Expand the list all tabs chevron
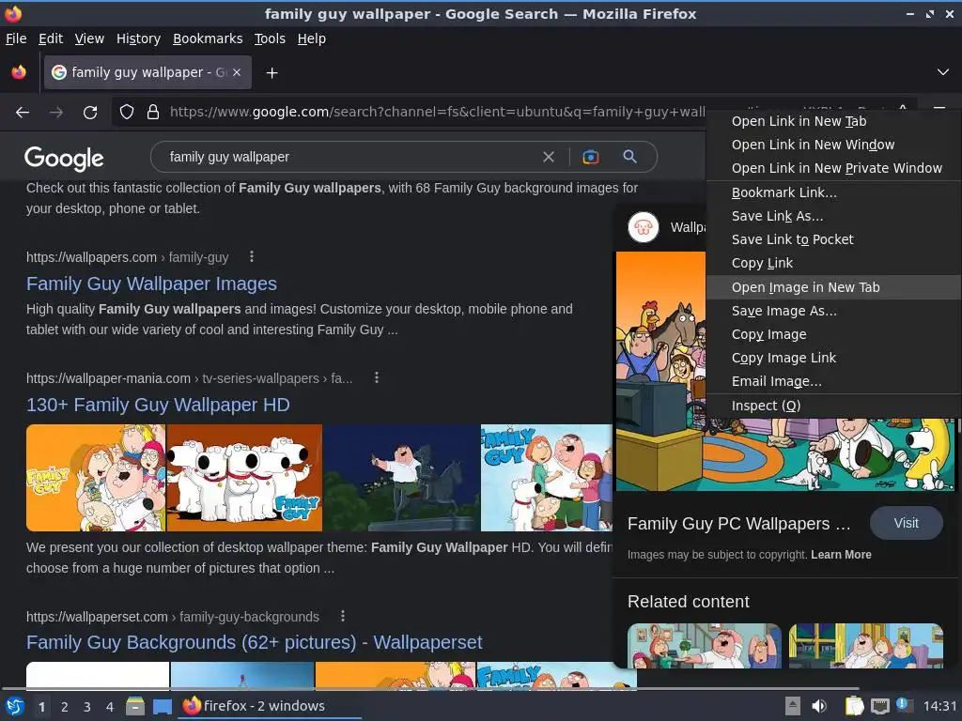The width and height of the screenshot is (962, 721). (943, 72)
